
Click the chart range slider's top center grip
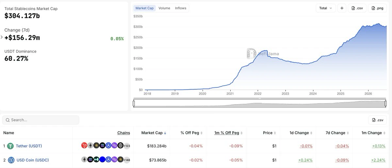[260, 98]
